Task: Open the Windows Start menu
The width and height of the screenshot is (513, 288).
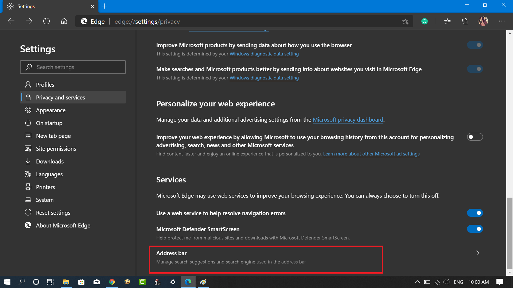Action: pyautogui.click(x=7, y=282)
